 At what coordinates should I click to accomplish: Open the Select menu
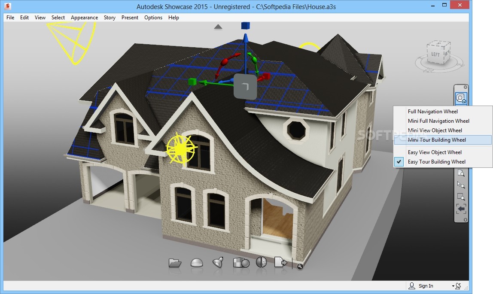pyautogui.click(x=58, y=18)
